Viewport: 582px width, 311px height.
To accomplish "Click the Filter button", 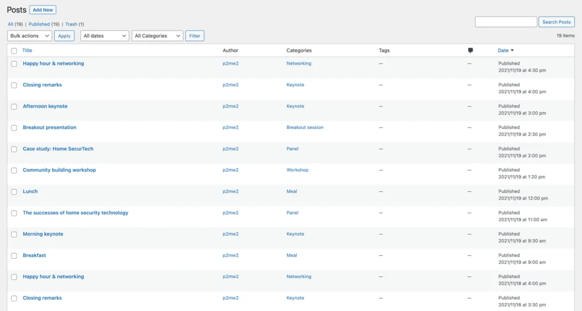I will click(194, 36).
